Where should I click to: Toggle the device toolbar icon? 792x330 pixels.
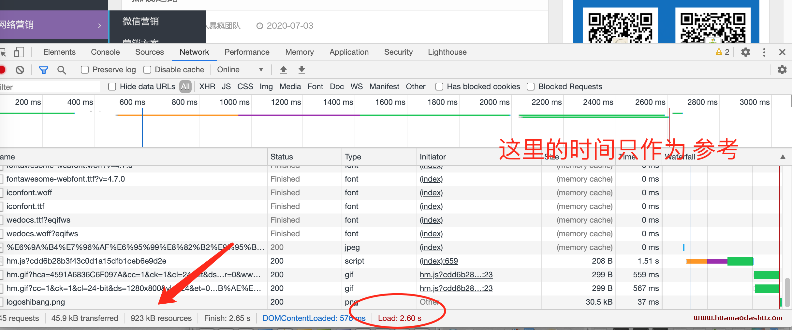(x=19, y=52)
